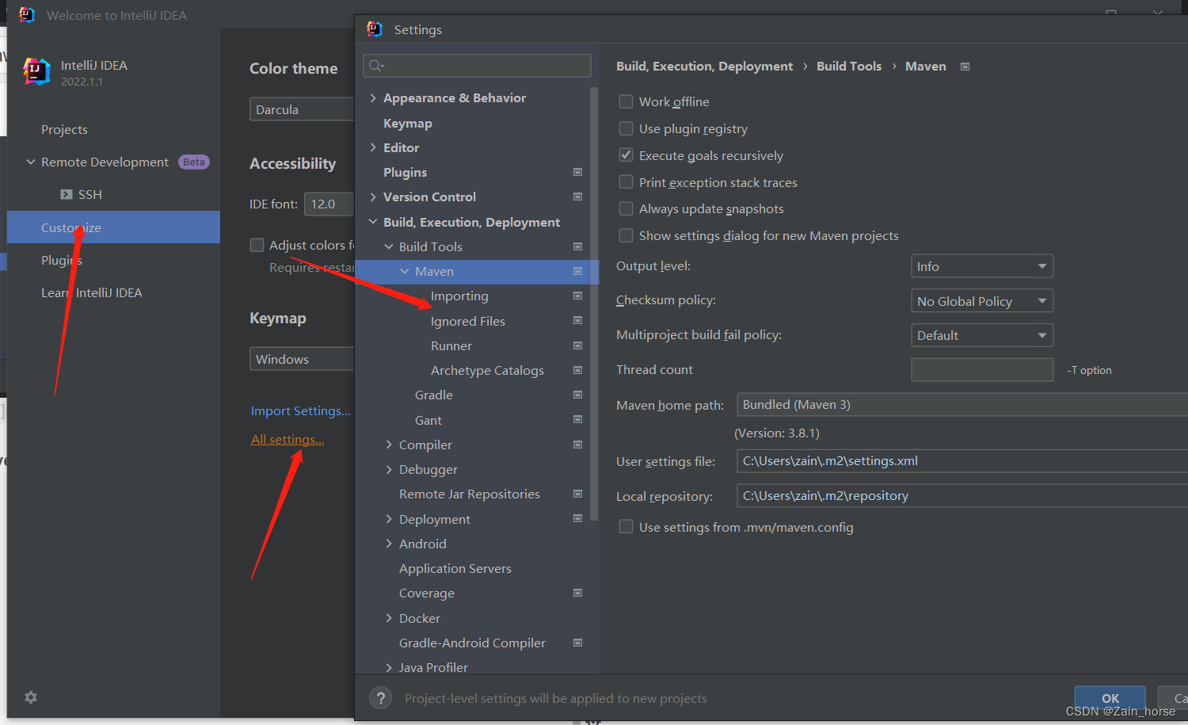Screen dimensions: 1188x725
Task: Open the Maven home path combo box
Action: 961,405
